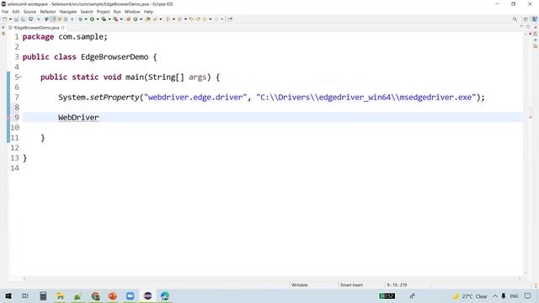Expand the New Java Class dropdown
Screen dimensions: 539x303
click(141, 19)
